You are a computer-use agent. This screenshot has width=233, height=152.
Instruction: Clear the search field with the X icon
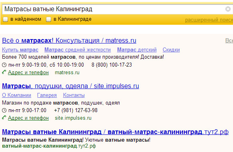[228, 9]
